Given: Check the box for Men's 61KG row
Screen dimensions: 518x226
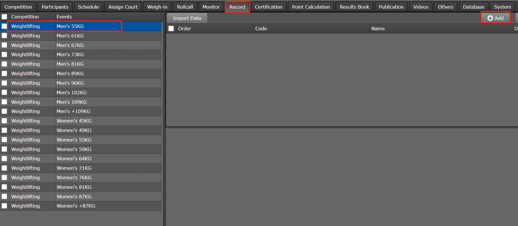Looking at the screenshot, I should pos(4,36).
